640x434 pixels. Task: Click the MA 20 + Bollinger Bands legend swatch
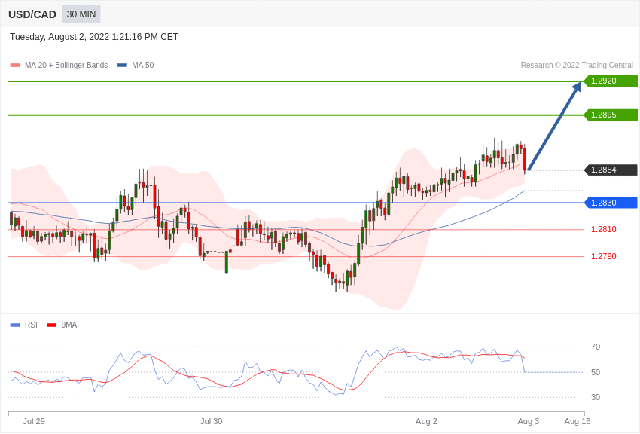click(x=15, y=66)
